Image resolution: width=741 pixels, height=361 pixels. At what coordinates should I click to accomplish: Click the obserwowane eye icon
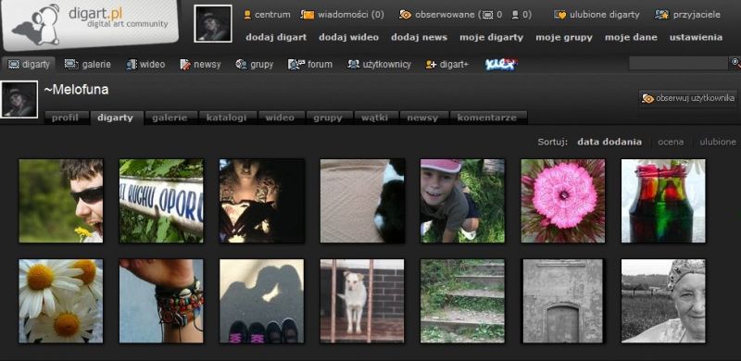point(405,15)
